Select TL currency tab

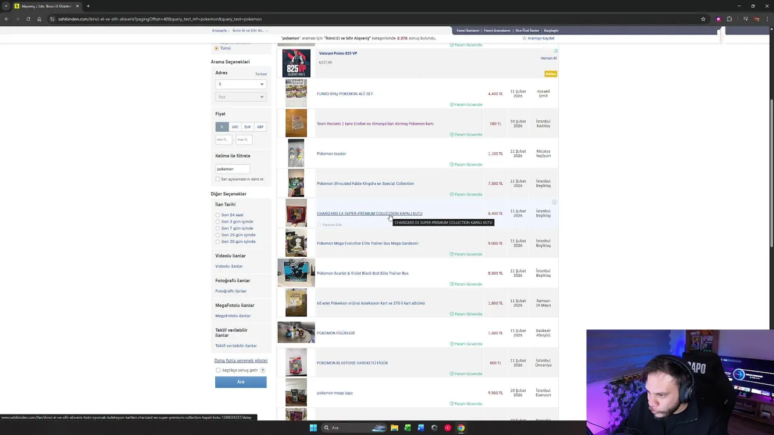(222, 127)
